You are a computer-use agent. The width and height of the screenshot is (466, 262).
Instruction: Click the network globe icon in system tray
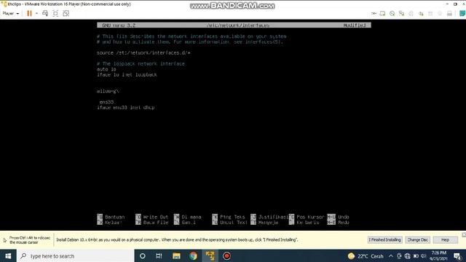point(407,255)
